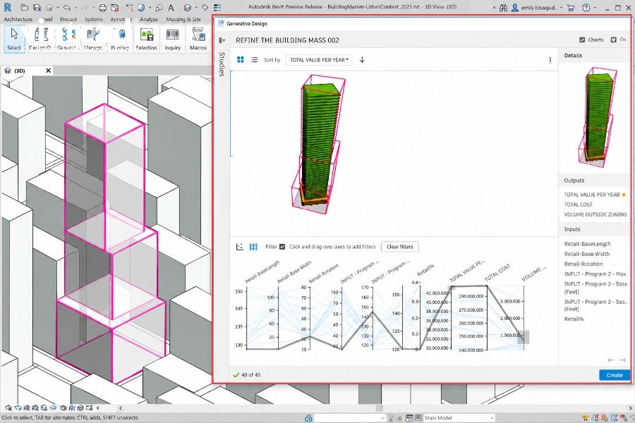
Task: Open the Precast ribbon tab
Action: [68, 19]
